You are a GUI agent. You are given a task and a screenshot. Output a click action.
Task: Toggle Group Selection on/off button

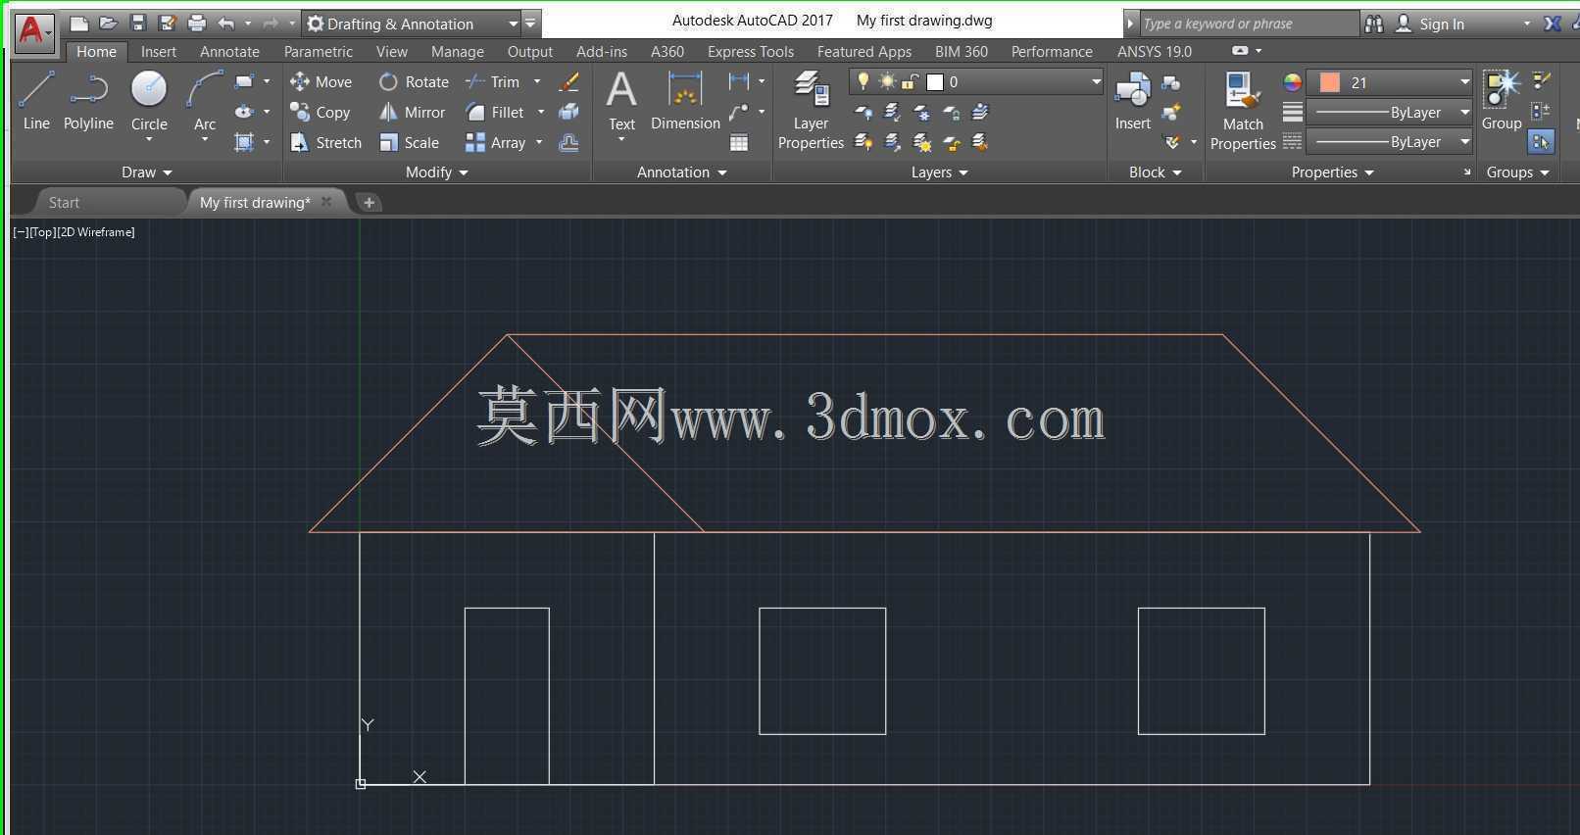1541,142
